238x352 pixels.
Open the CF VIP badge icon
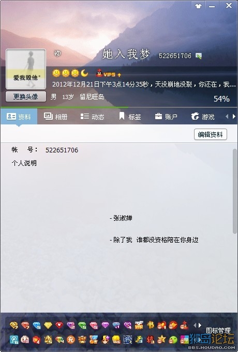click(139, 325)
